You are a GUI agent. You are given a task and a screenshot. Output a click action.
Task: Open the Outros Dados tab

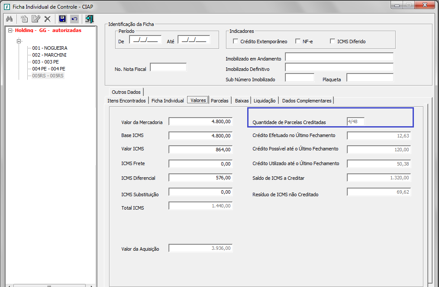point(126,92)
